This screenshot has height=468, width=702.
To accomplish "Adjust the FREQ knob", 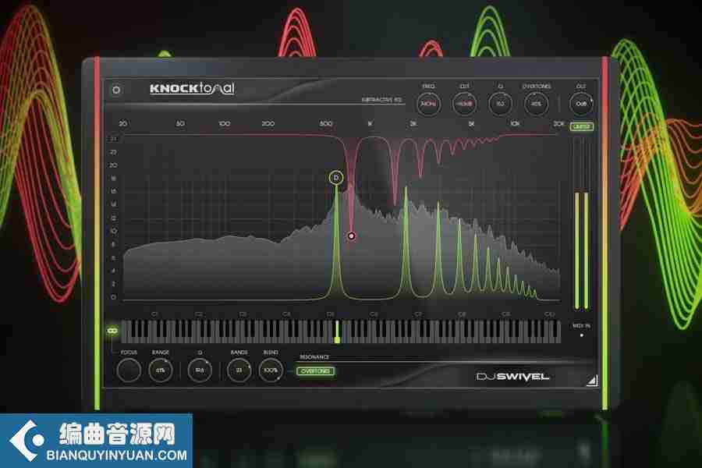I will [428, 104].
